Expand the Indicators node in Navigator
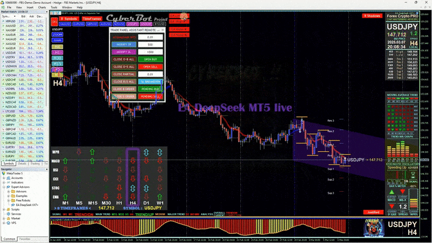 4,183
